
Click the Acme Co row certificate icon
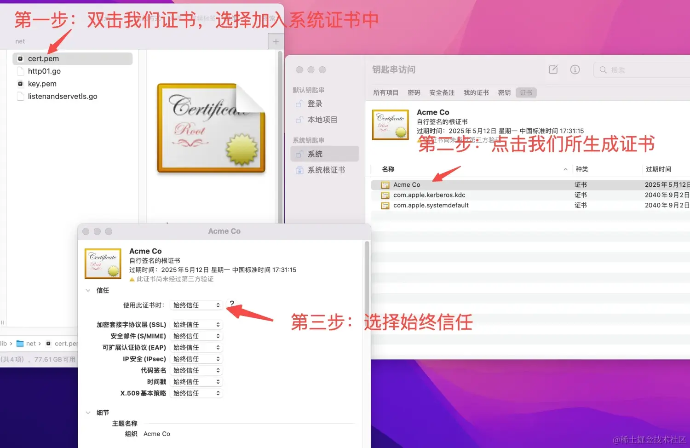[x=385, y=185]
